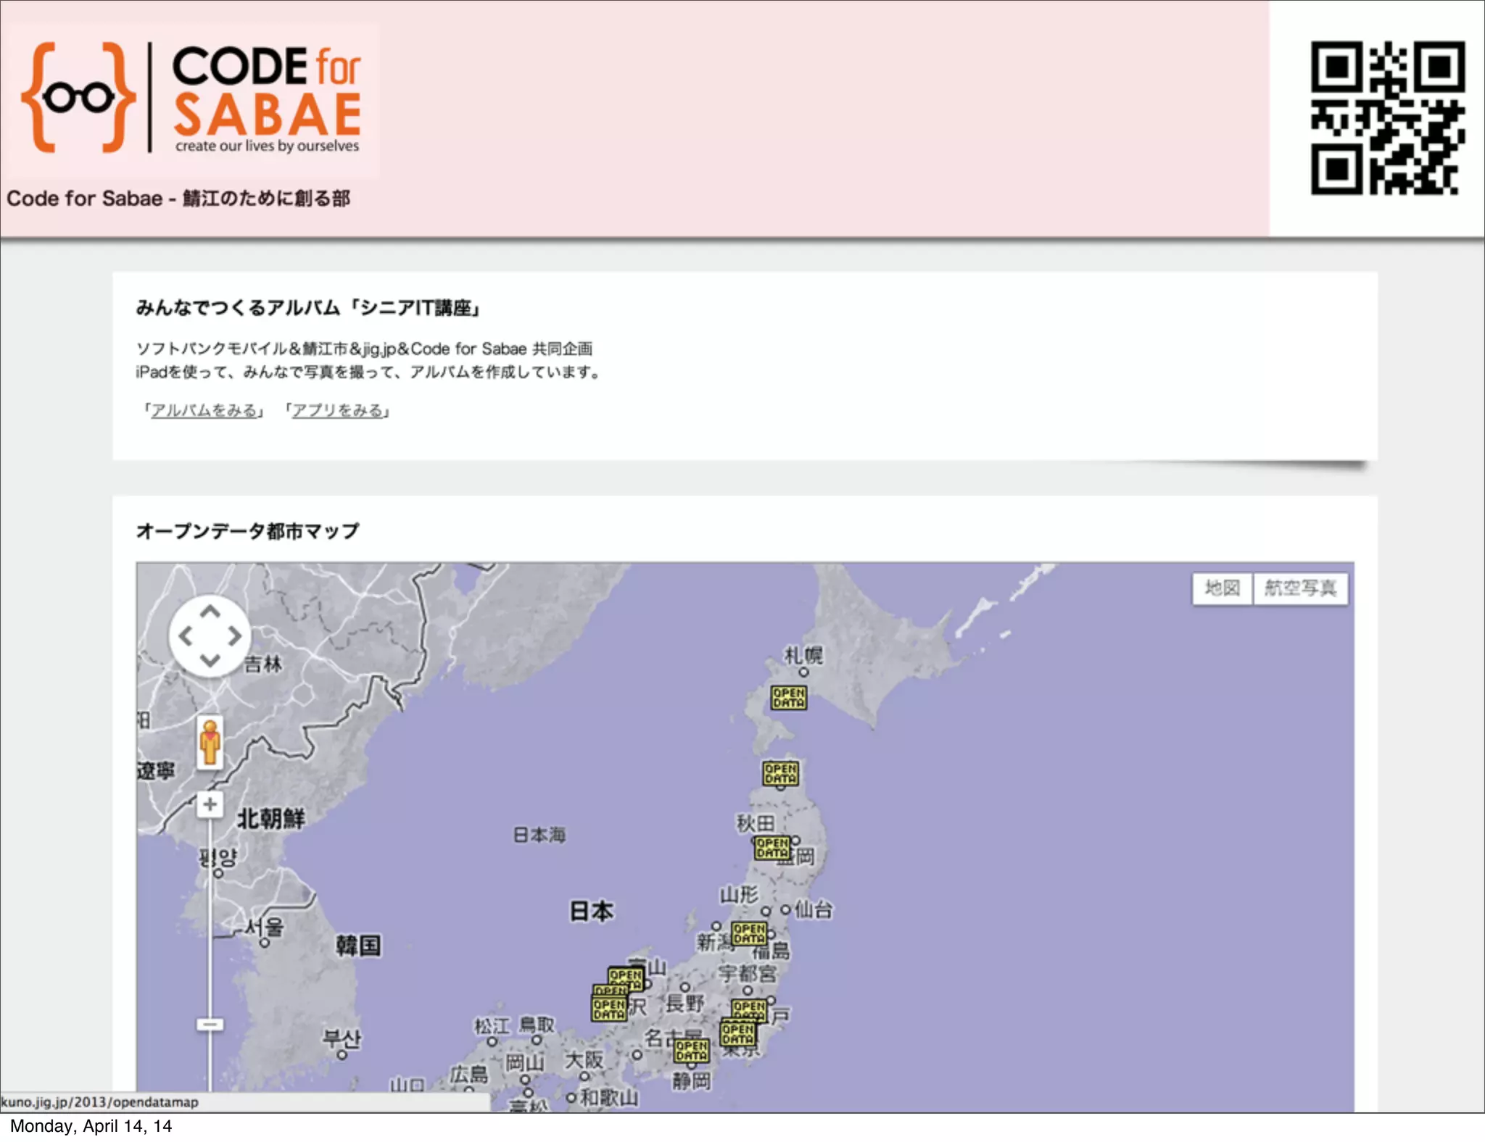Switch map to 地図 view

point(1223,588)
